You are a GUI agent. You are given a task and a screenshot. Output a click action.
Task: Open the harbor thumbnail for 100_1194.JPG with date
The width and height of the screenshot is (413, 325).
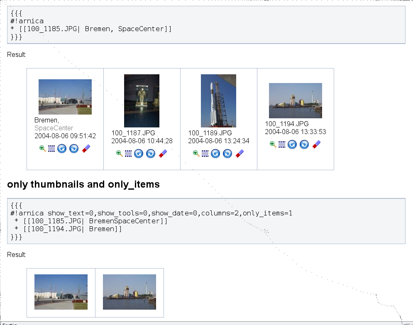pyautogui.click(x=295, y=101)
